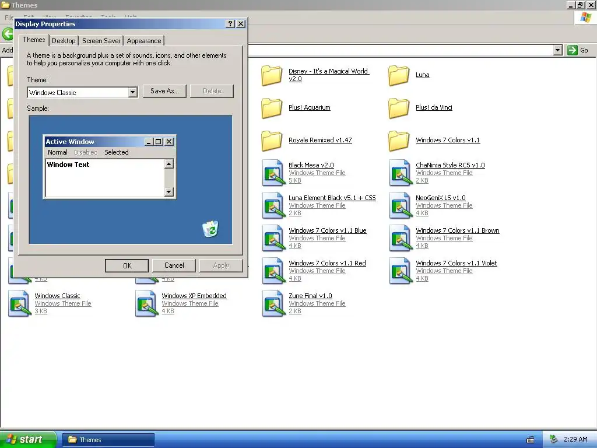The image size is (597, 448).
Task: Click Normal in the sample window menu
Action: (x=58, y=152)
